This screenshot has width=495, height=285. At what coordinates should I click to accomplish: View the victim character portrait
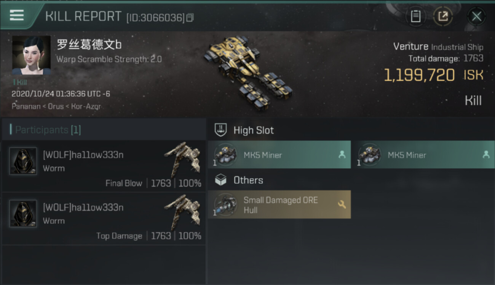click(31, 55)
